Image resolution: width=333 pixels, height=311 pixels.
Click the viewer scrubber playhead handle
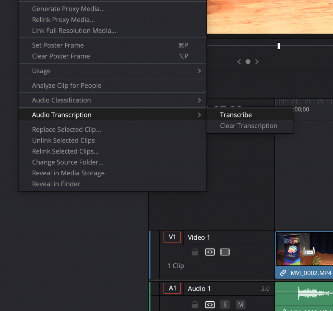click(x=279, y=46)
